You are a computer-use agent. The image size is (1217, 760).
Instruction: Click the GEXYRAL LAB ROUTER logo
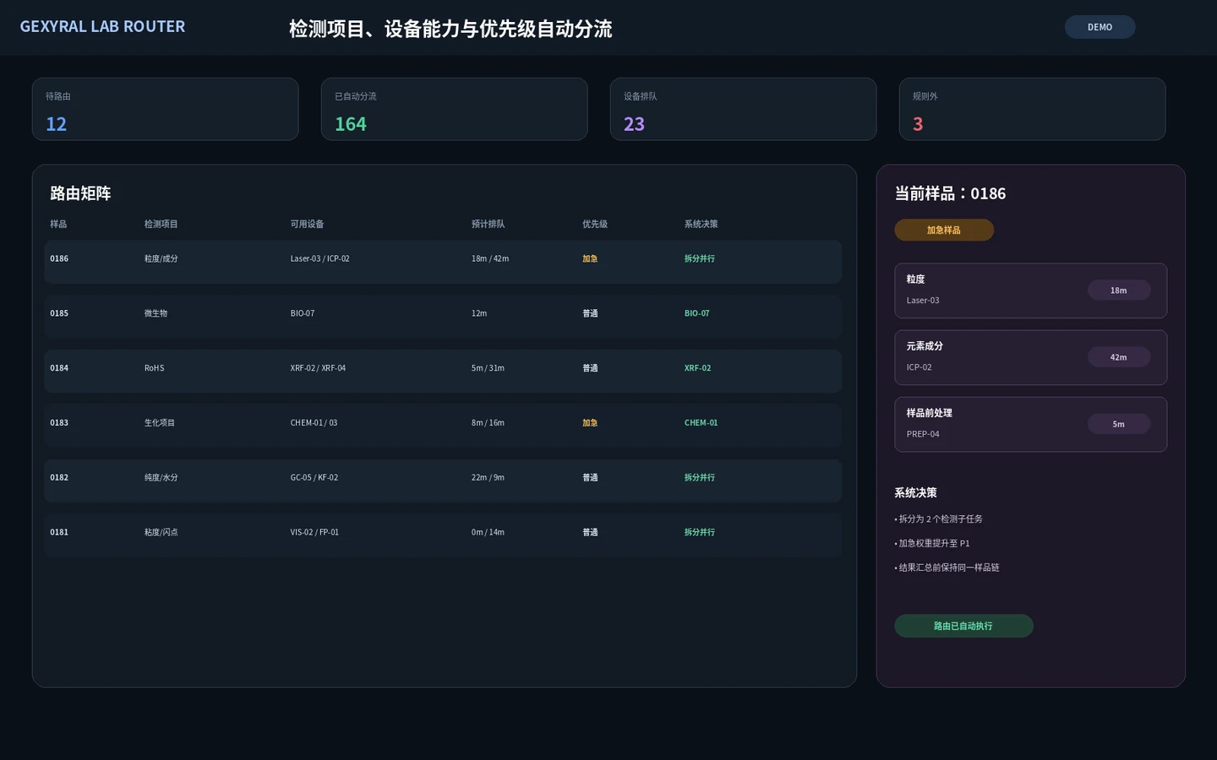tap(102, 26)
